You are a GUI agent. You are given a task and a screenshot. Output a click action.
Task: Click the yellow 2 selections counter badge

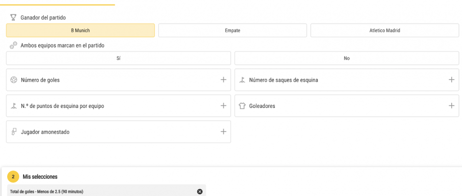click(x=13, y=177)
